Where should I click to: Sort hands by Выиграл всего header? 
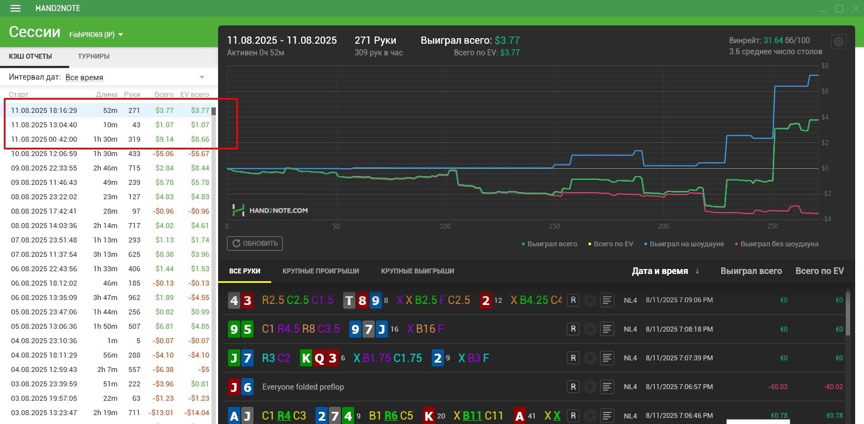(751, 271)
